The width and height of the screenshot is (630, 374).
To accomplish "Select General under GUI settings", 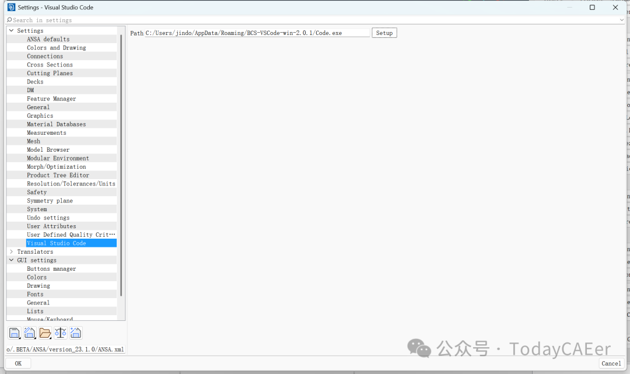I will 38,303.
